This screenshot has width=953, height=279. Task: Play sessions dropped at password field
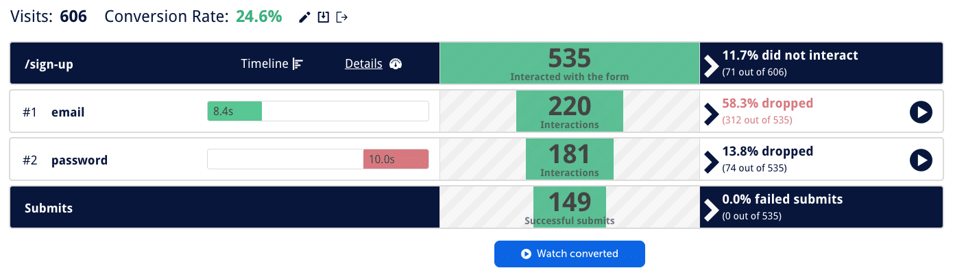click(x=921, y=160)
